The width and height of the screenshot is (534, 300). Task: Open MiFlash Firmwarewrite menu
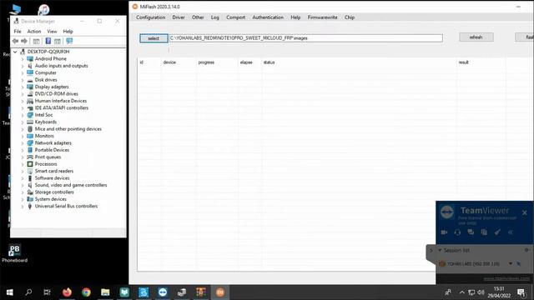(x=322, y=17)
